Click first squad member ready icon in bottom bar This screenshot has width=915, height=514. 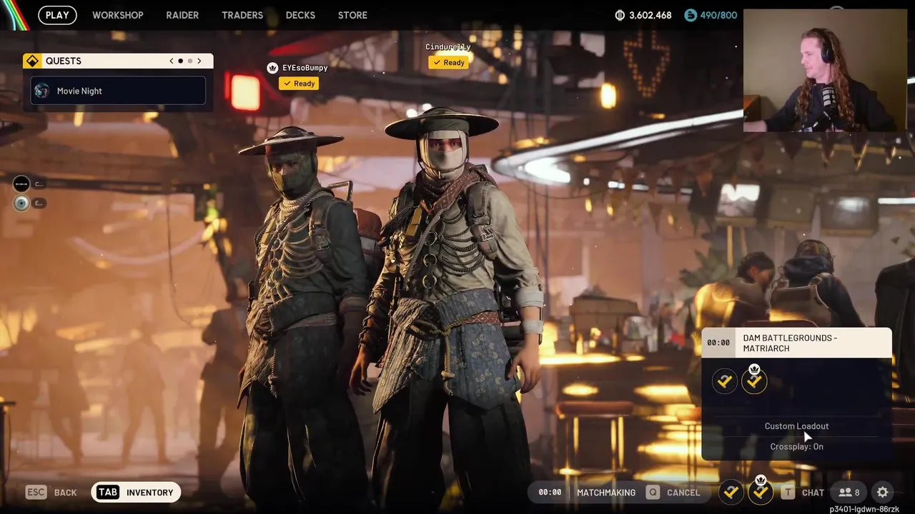(x=731, y=492)
